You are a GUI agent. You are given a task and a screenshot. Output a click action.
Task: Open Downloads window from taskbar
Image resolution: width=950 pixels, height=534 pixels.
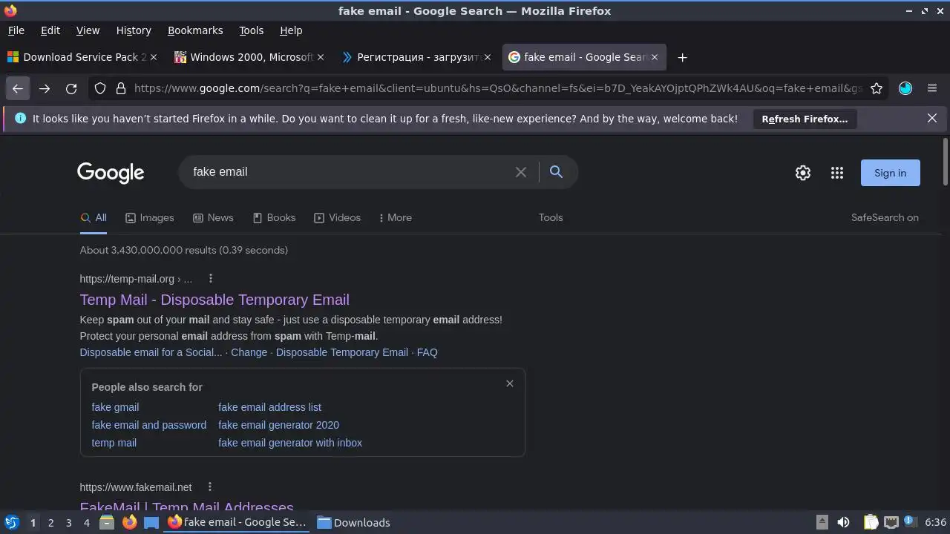(354, 522)
